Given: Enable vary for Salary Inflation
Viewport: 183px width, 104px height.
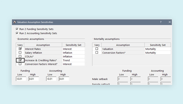Looking at the screenshot, I should [20, 53].
